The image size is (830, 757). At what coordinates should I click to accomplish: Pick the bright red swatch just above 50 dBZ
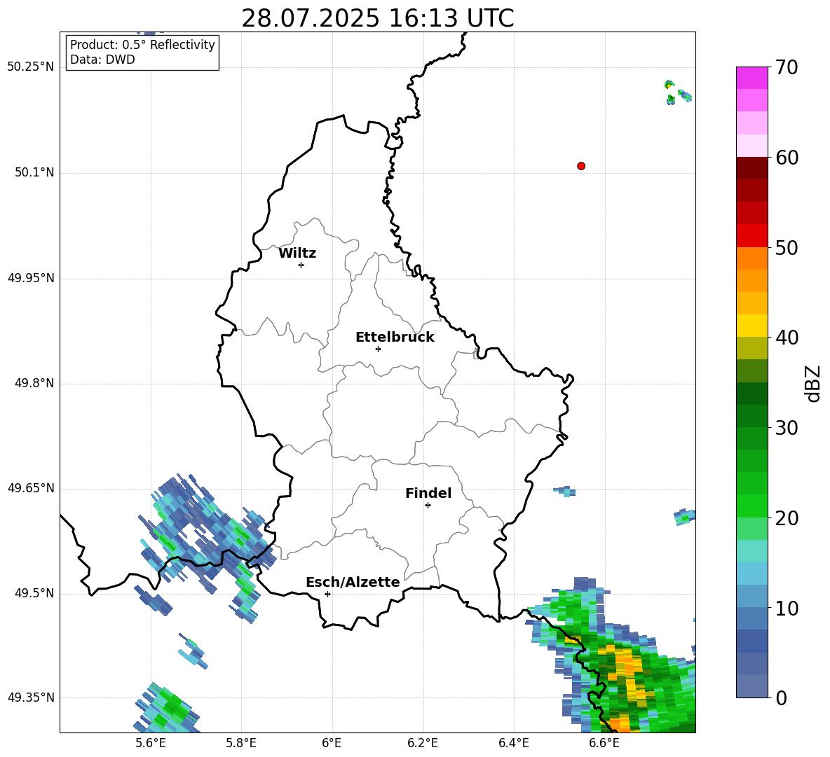point(752,236)
